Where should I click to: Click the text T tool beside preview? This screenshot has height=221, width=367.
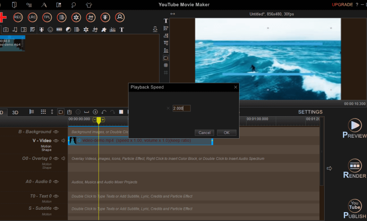coord(166,21)
